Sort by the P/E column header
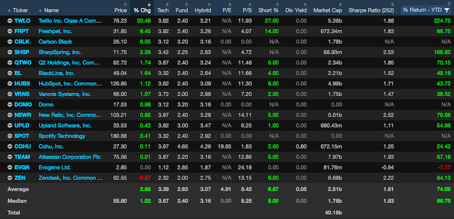 [227, 11]
